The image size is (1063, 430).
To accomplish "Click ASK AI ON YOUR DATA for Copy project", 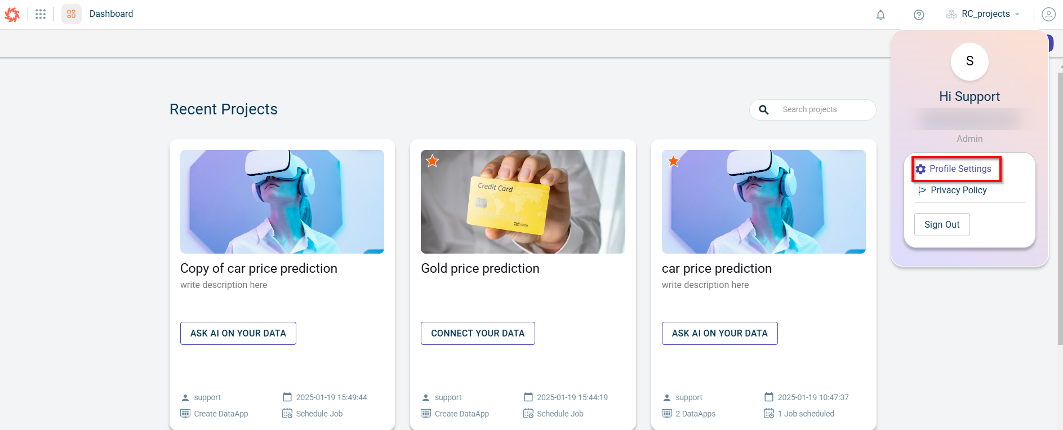I will click(238, 334).
